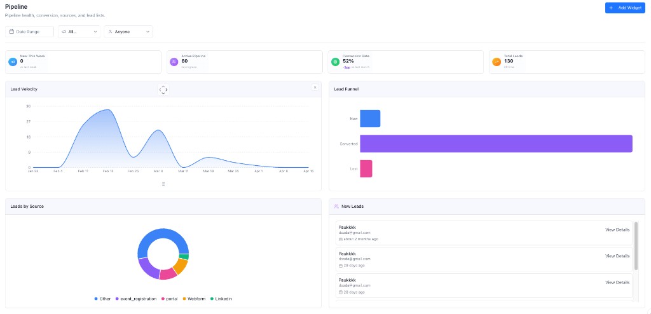The height and width of the screenshot is (314, 651).
Task: Click the resize grip below Lead Velocity chart
Action: coord(163,184)
